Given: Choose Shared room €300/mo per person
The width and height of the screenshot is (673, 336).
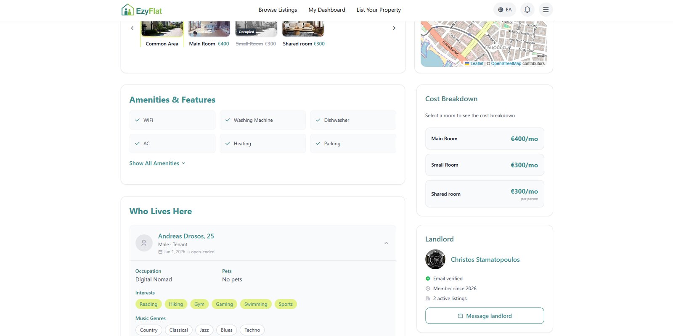Looking at the screenshot, I should pyautogui.click(x=485, y=194).
